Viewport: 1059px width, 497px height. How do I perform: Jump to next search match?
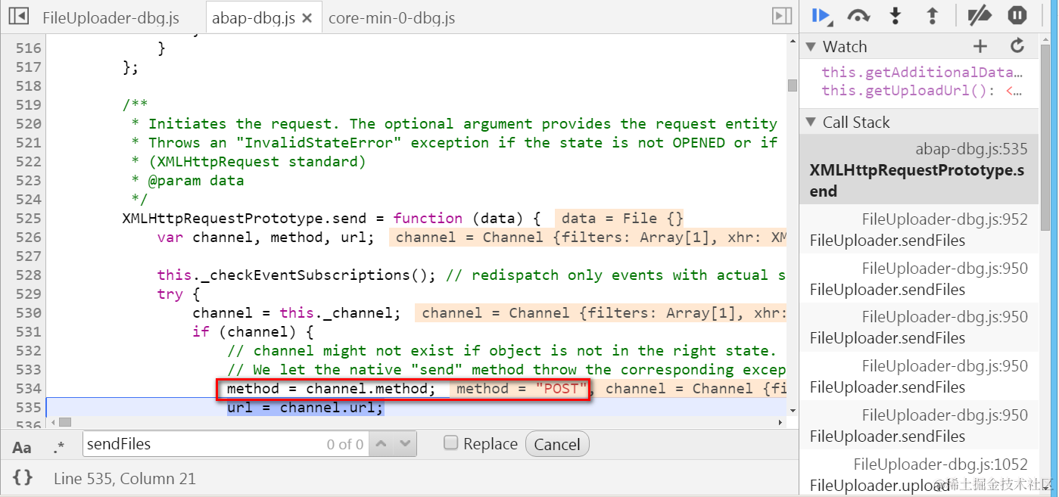click(406, 444)
